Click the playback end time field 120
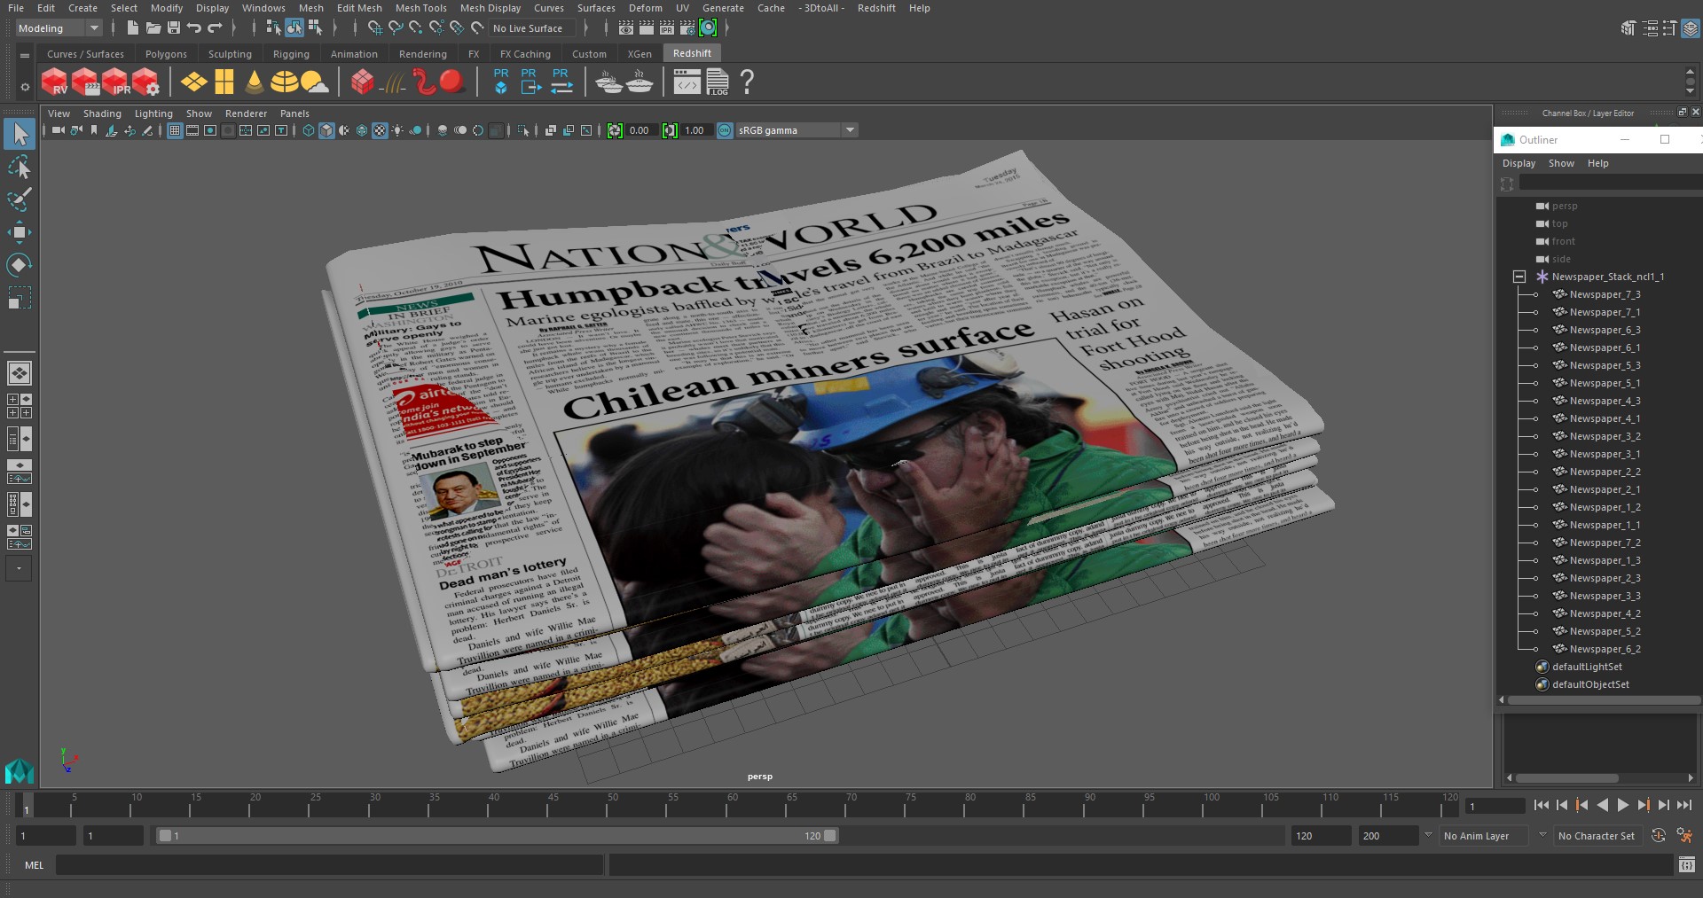 pyautogui.click(x=1320, y=836)
